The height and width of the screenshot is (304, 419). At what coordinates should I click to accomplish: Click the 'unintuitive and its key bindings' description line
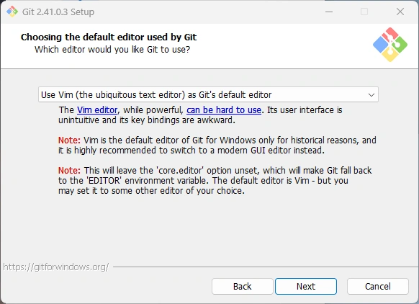[x=147, y=120]
